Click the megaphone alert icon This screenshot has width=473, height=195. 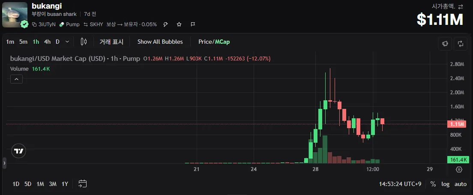[x=445, y=43]
